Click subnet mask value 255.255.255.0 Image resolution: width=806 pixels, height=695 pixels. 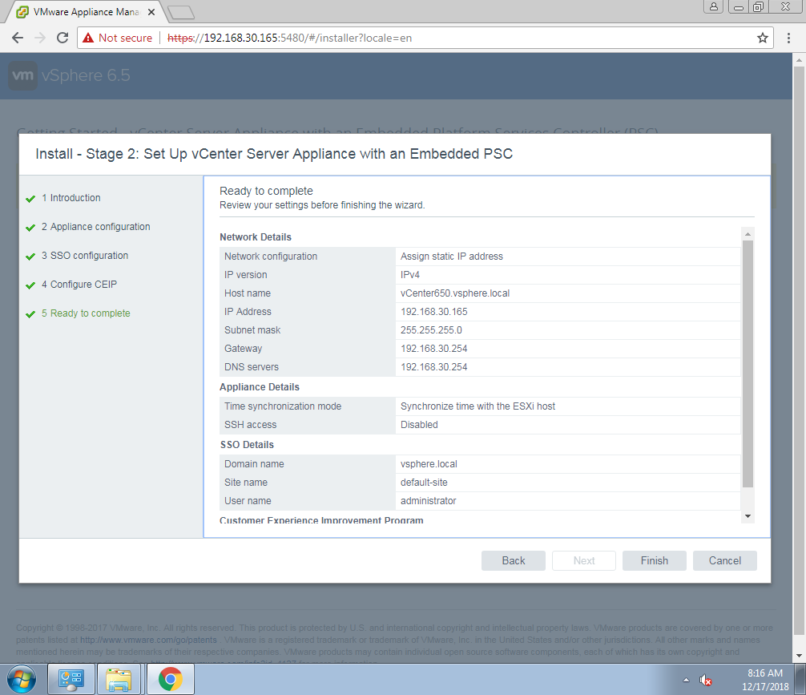[x=431, y=330]
